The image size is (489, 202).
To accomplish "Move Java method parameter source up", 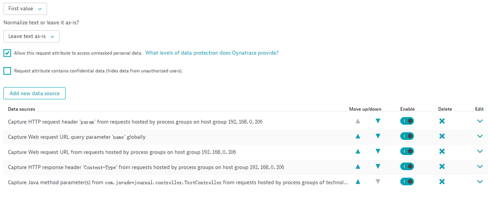I will pyautogui.click(x=358, y=182).
